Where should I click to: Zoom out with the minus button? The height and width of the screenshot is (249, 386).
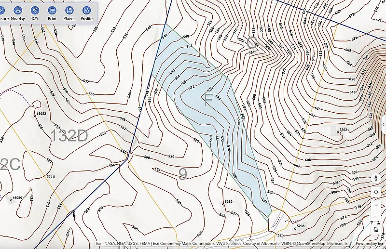pyautogui.click(x=376, y=216)
